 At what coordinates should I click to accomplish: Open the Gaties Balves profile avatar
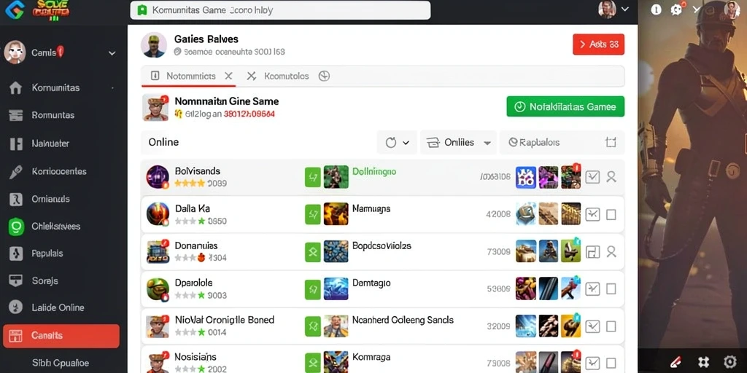click(x=154, y=45)
